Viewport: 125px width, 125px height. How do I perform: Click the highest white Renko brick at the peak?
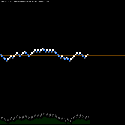click(43, 49)
